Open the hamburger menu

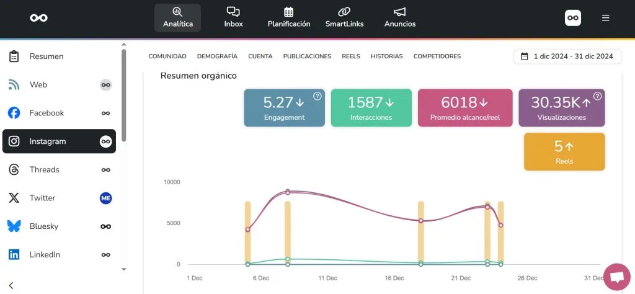point(606,18)
